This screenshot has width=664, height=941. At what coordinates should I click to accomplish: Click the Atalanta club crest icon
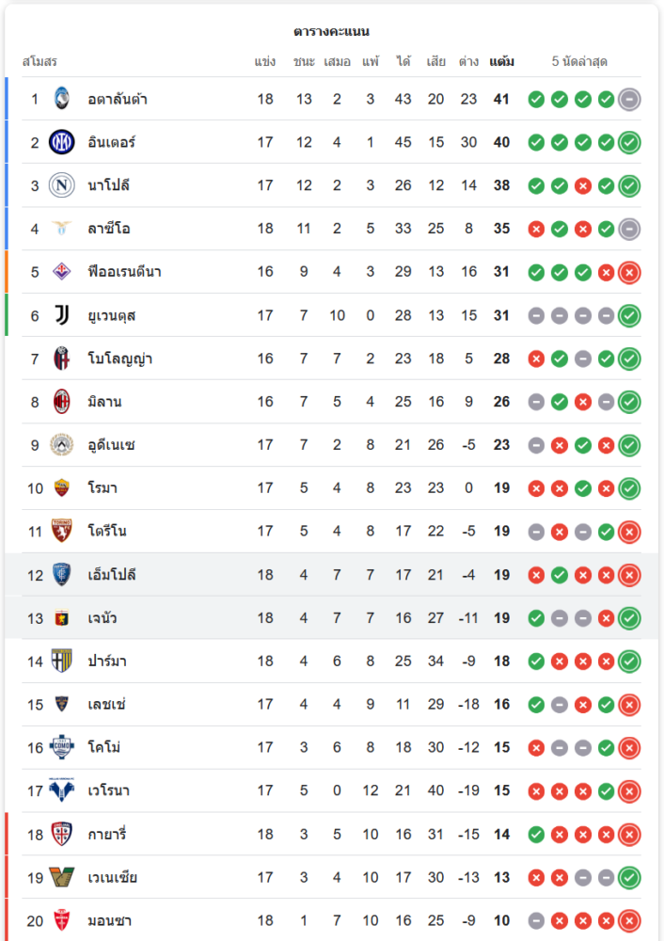[x=62, y=99]
